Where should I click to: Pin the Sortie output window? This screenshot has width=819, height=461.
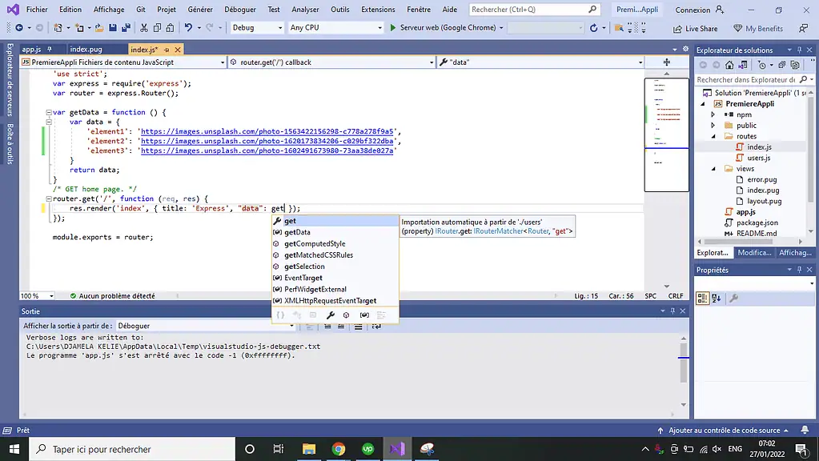[x=672, y=311]
